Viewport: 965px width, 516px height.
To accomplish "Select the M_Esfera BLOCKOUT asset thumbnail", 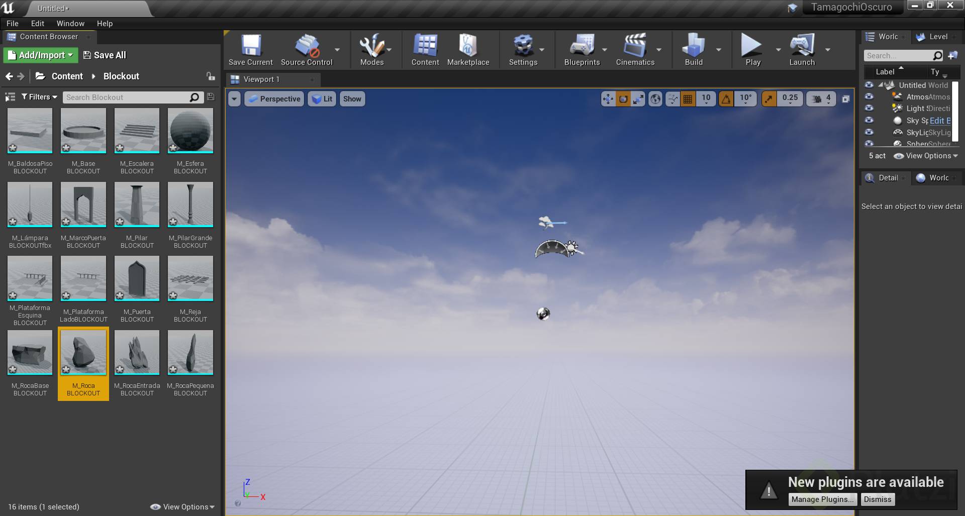I will coord(190,131).
